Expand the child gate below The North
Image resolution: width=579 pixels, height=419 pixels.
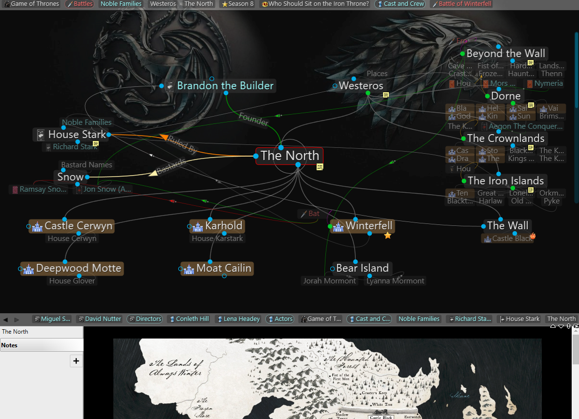pos(298,165)
